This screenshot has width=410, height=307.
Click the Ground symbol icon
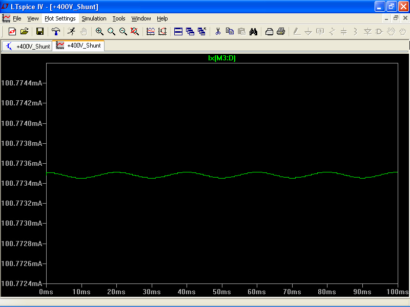pyautogui.click(x=309, y=32)
